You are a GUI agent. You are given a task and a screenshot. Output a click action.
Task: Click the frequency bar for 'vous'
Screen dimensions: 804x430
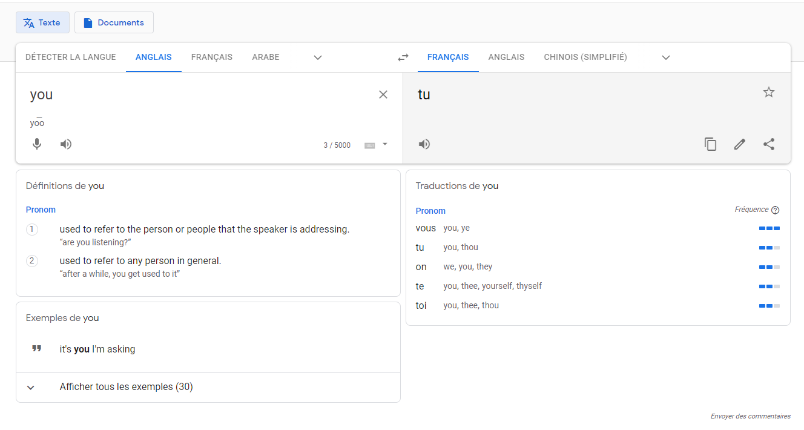769,228
